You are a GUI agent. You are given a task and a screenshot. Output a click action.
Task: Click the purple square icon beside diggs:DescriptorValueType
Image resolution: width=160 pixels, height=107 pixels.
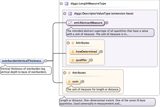70,13
